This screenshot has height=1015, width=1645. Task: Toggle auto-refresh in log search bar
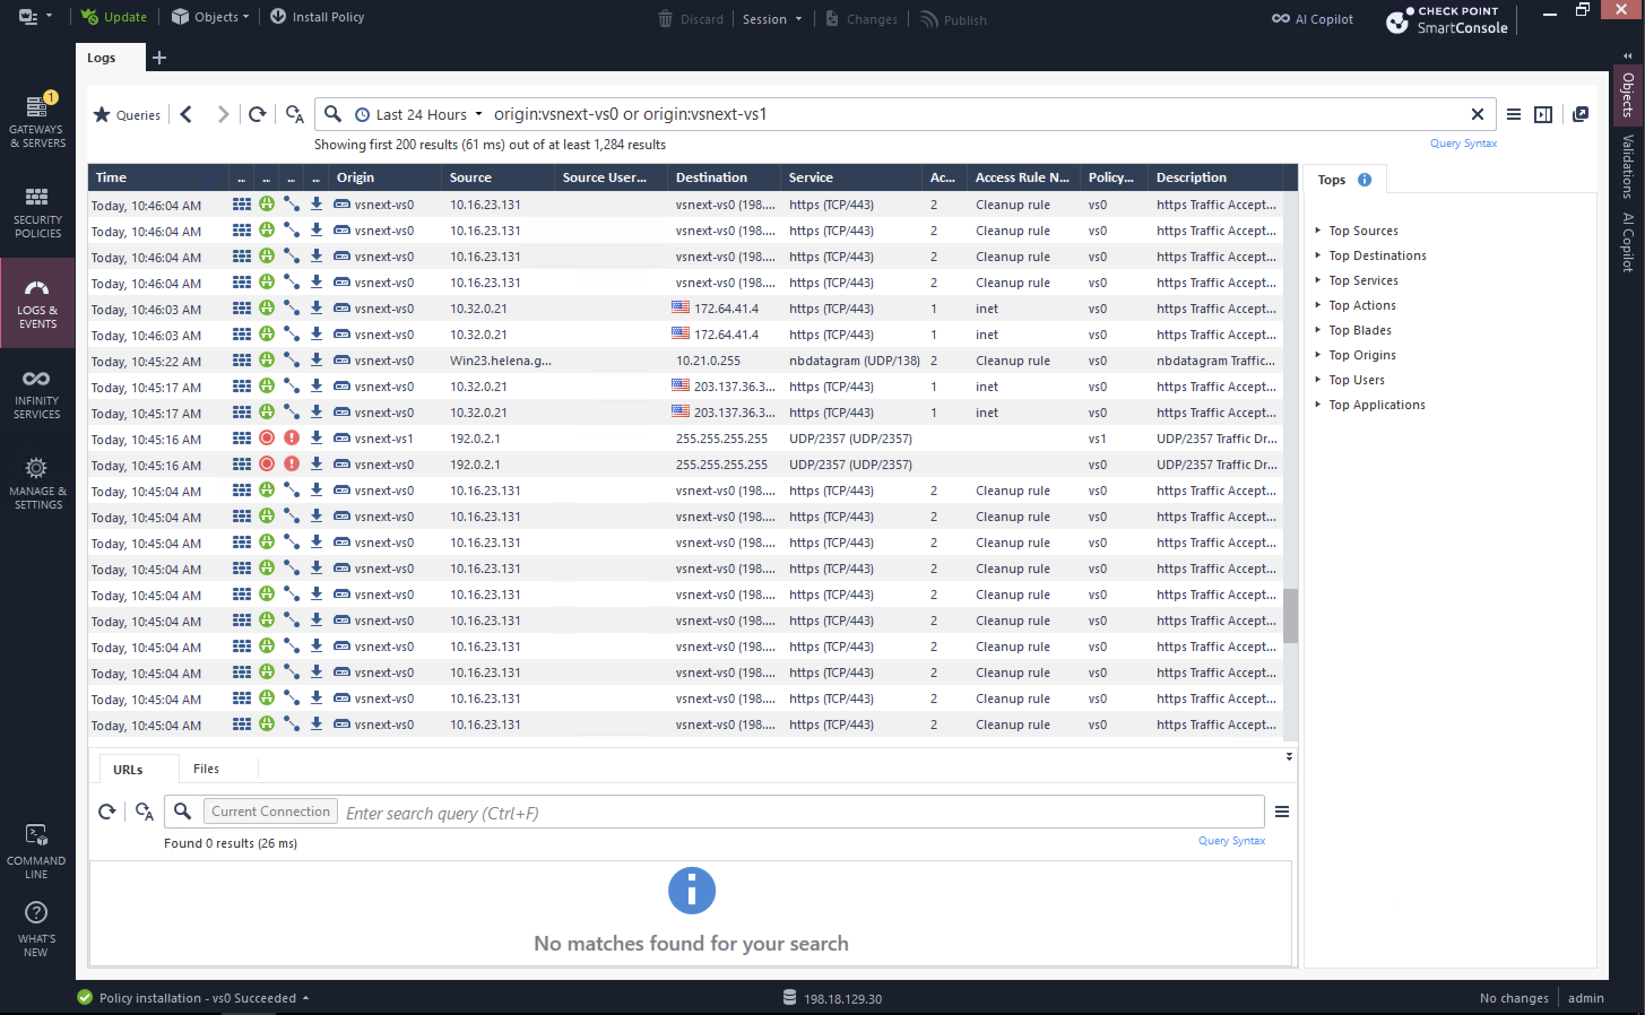click(x=294, y=114)
